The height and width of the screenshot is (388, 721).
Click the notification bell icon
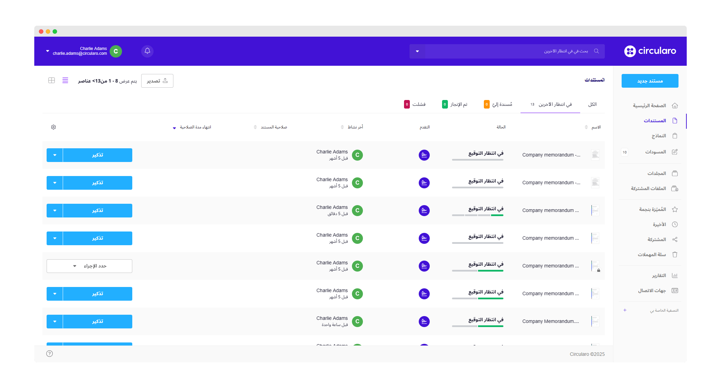(x=147, y=51)
